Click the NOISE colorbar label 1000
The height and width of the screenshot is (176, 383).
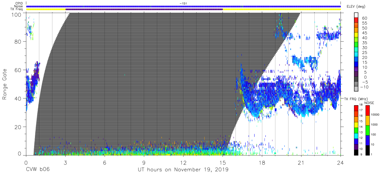375,124
